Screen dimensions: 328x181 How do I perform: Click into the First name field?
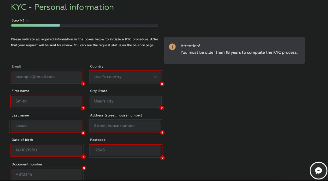click(x=46, y=101)
